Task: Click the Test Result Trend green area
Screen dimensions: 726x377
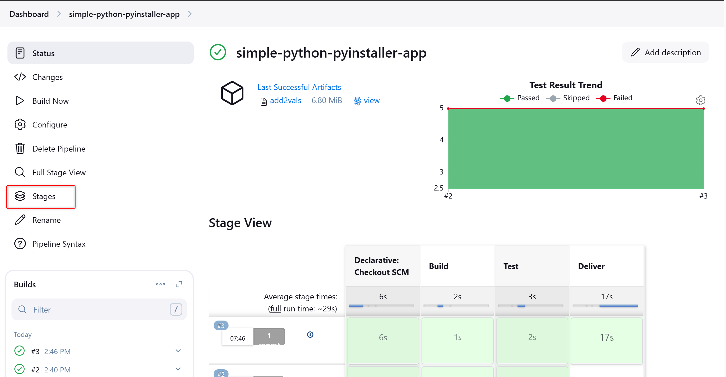Action: (576, 149)
